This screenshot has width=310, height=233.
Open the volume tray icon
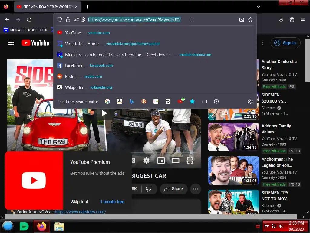pyautogui.click(x=281, y=226)
